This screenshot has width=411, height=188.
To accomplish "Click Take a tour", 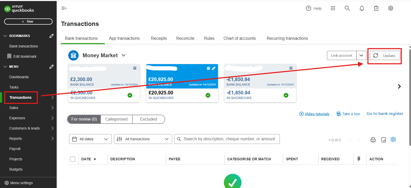I will [x=348, y=114].
